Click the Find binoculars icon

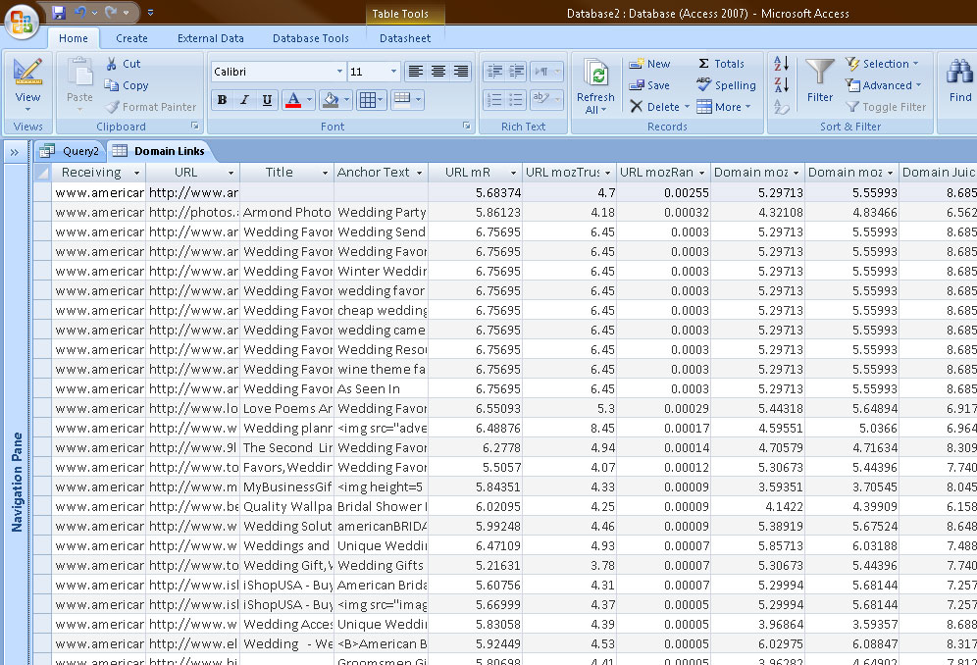959,71
